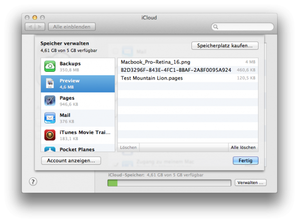
Task: Confirm with the Fertig button
Action: coord(245,160)
